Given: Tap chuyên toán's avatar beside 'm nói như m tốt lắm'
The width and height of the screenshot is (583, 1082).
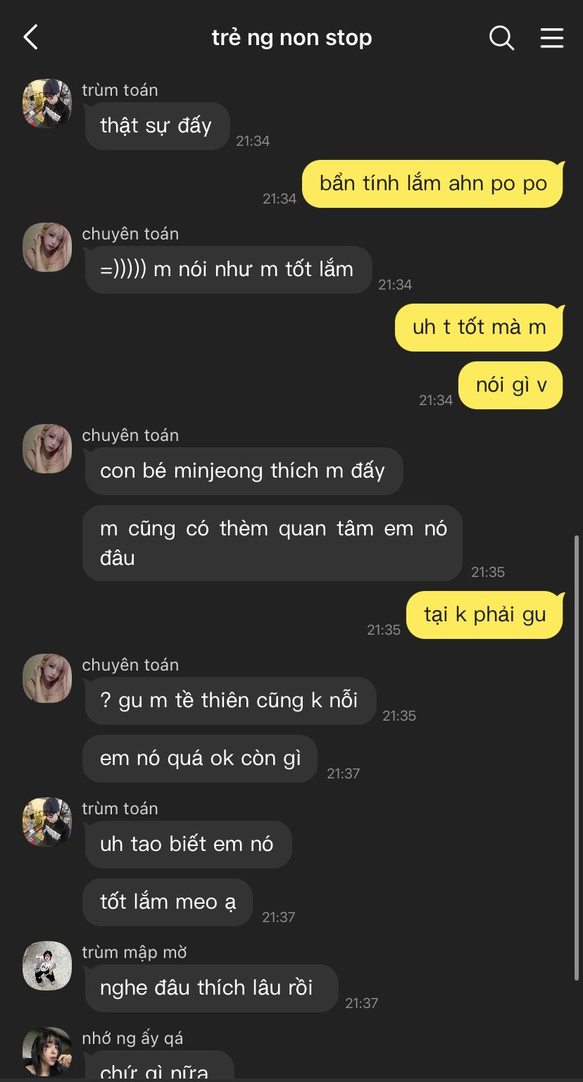Looking at the screenshot, I should [x=47, y=247].
